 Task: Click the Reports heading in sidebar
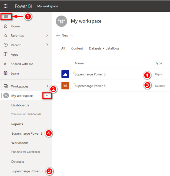17,124
